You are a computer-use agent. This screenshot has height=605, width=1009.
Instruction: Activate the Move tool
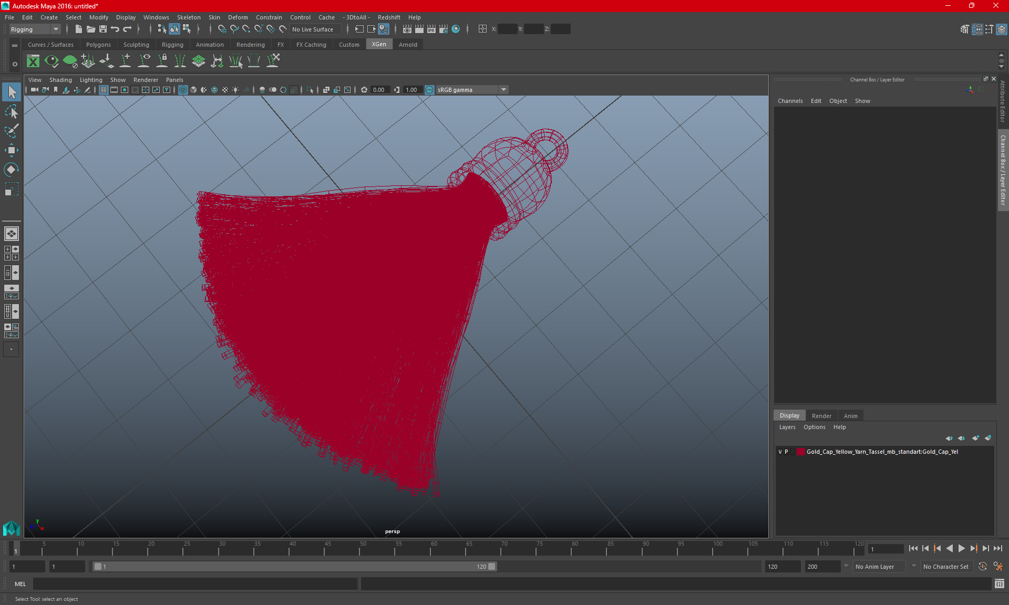[x=11, y=150]
